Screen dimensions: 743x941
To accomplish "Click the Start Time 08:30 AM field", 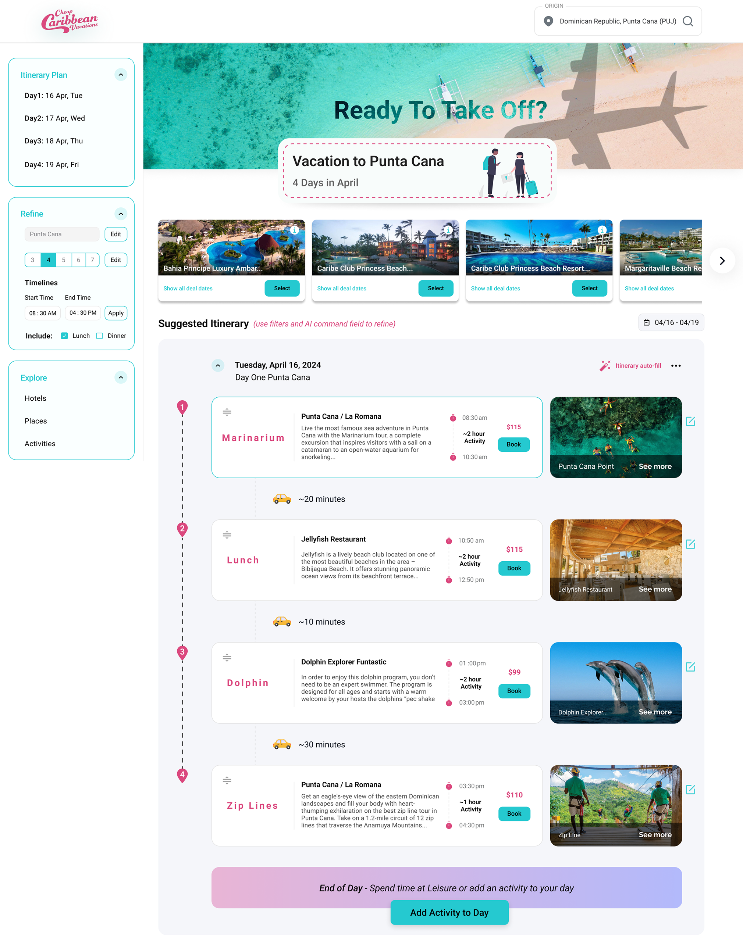I will (x=43, y=313).
